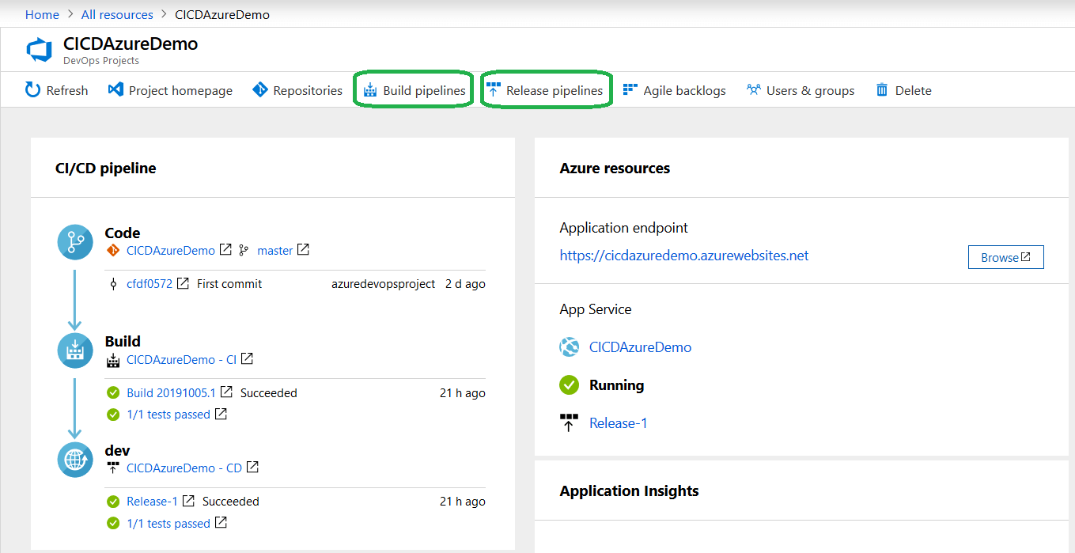Click the 'azuredevopsproject' author text
This screenshot has width=1075, height=553.
click(x=384, y=283)
